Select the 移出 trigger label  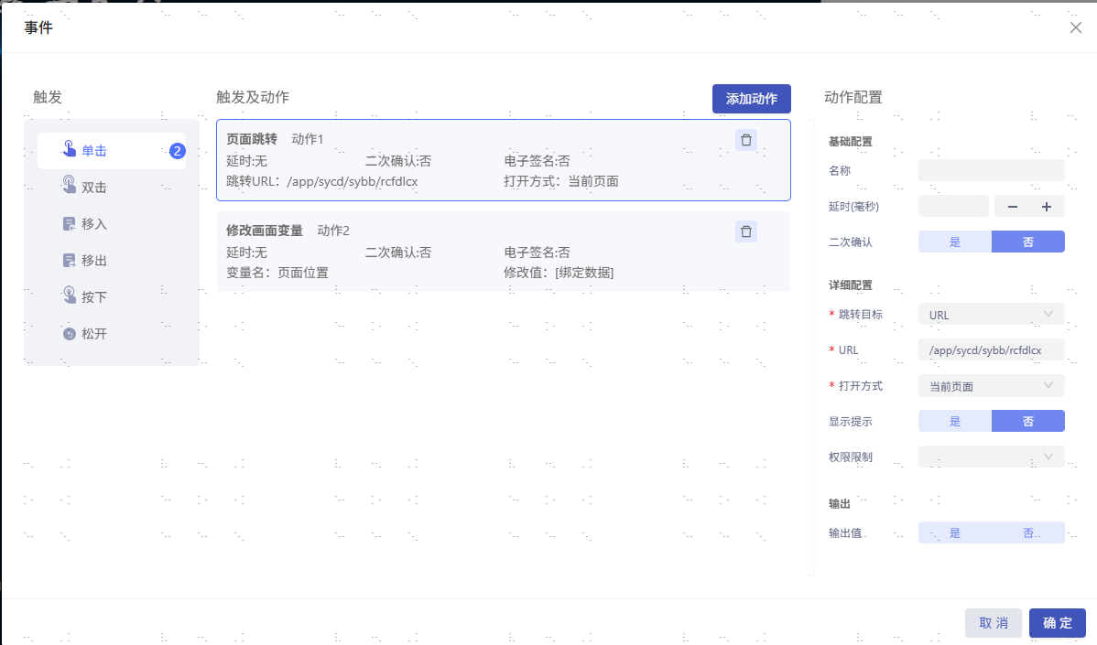click(x=93, y=261)
